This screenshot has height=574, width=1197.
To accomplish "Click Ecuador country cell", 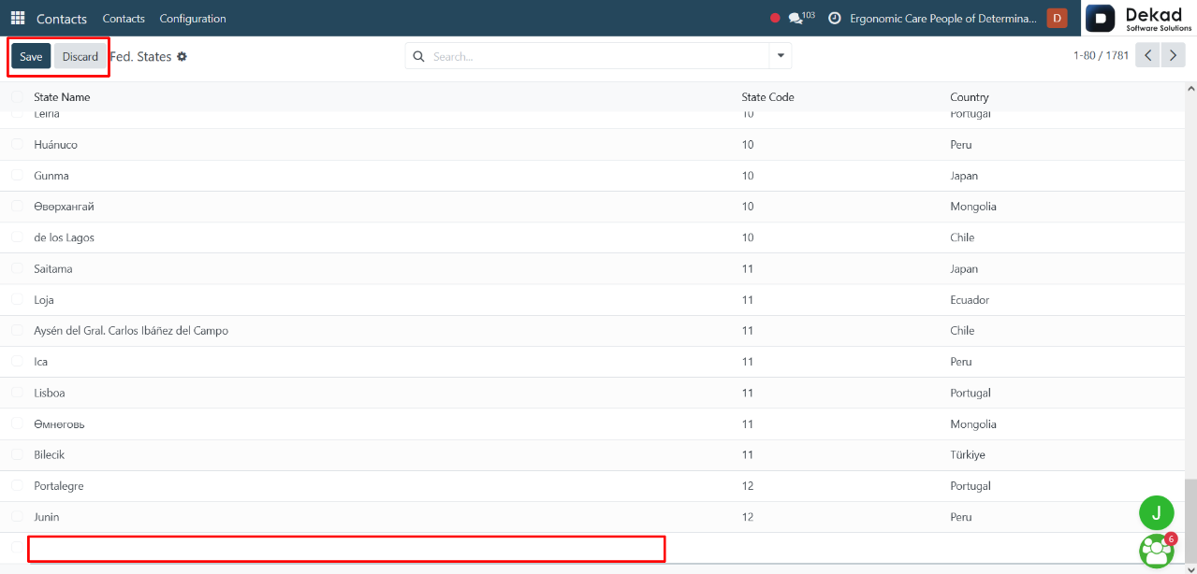I will 970,300.
